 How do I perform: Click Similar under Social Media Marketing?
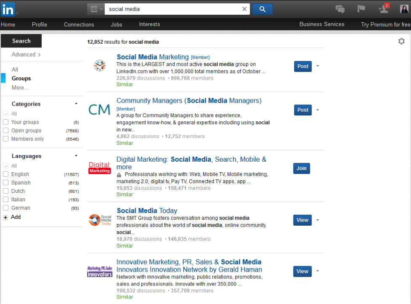pyautogui.click(x=125, y=85)
